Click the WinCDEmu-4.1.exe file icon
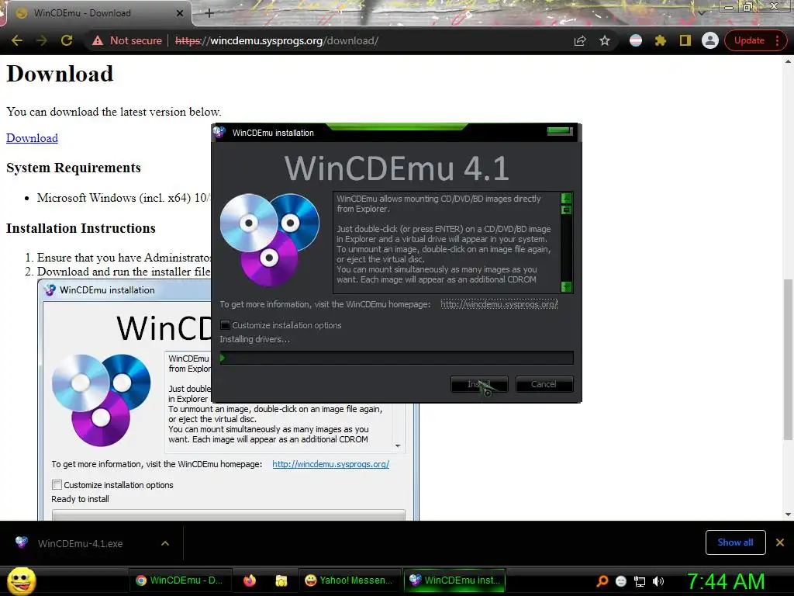Image resolution: width=794 pixels, height=596 pixels. tap(21, 542)
